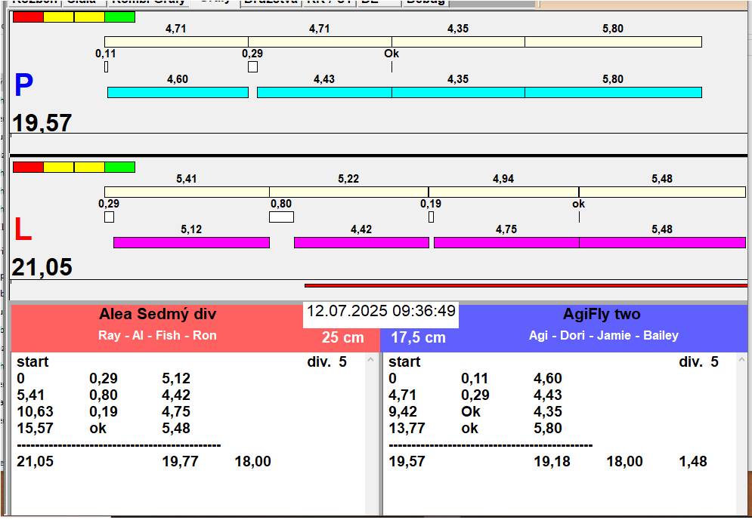The height and width of the screenshot is (529, 752).
Task: Open the Kombi Grafy tab
Action: pos(148,2)
